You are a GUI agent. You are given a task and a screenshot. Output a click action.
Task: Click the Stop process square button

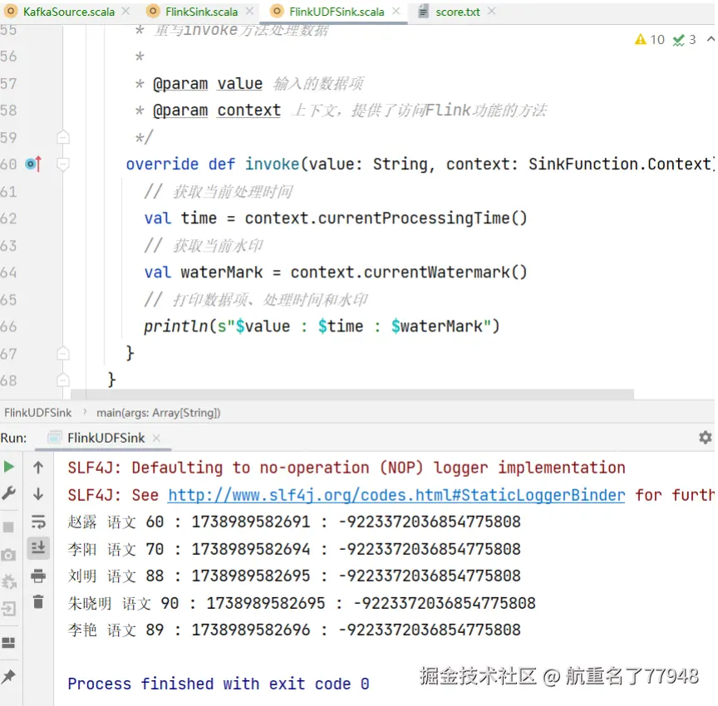pos(8,527)
